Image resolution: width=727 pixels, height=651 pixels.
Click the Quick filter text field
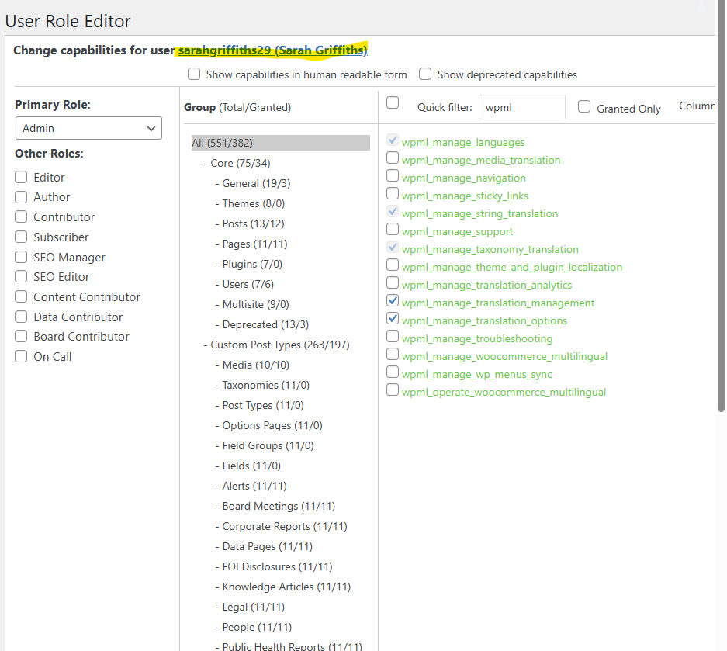click(x=521, y=108)
